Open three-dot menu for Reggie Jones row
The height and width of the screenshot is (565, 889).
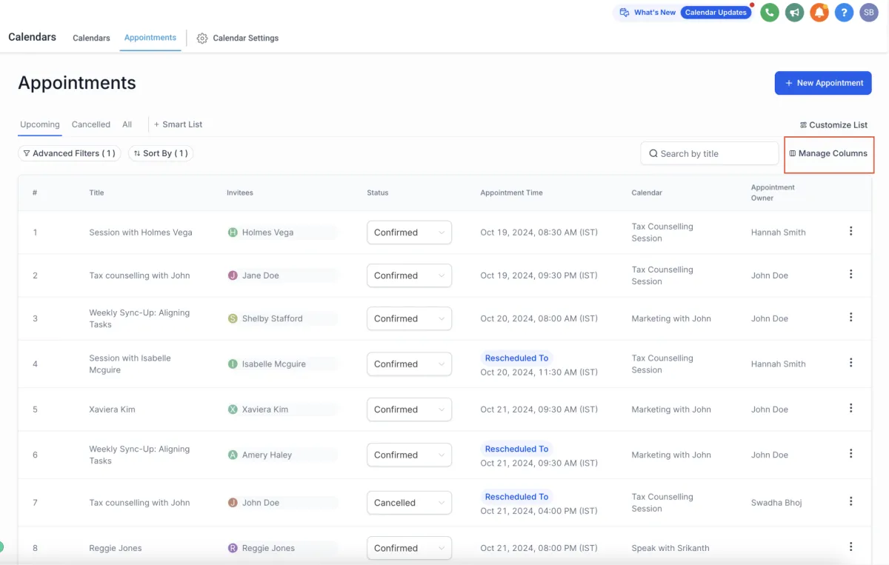pyautogui.click(x=850, y=546)
